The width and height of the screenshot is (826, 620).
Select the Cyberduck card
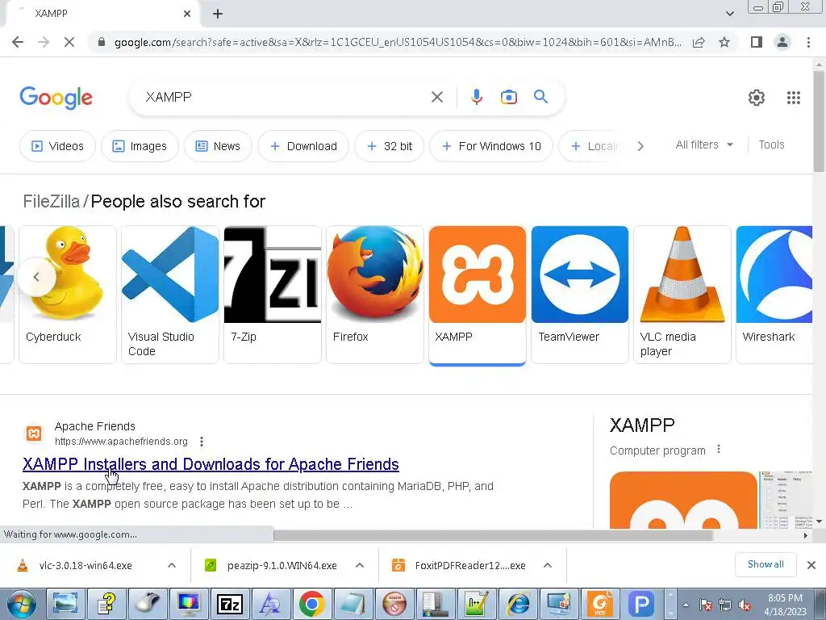(x=68, y=294)
